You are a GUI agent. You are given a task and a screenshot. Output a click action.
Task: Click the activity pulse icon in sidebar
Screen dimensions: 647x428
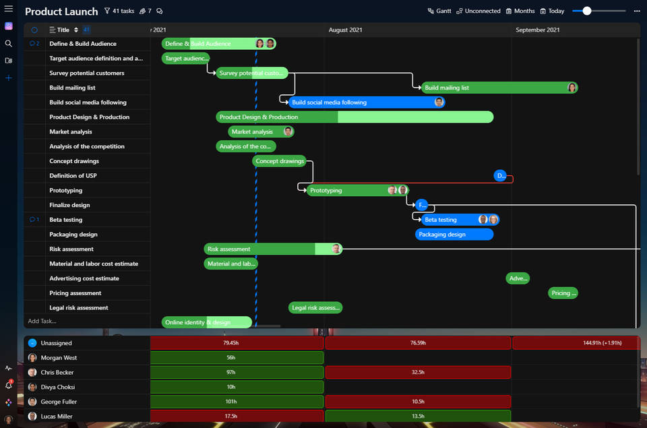[x=9, y=368]
